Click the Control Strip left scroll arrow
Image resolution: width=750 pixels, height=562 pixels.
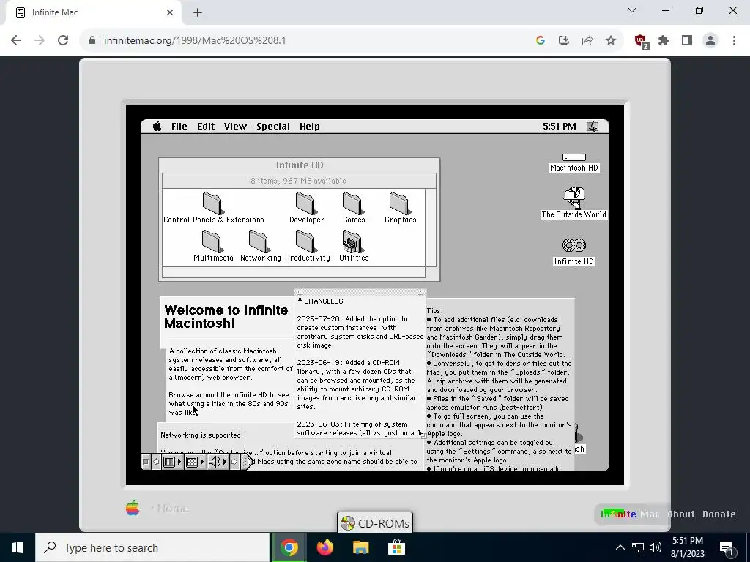pos(156,462)
